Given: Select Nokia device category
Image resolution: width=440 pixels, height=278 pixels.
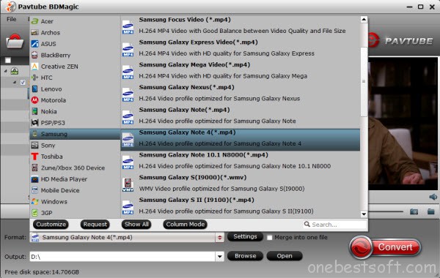Looking at the screenshot, I should pyautogui.click(x=76, y=111).
